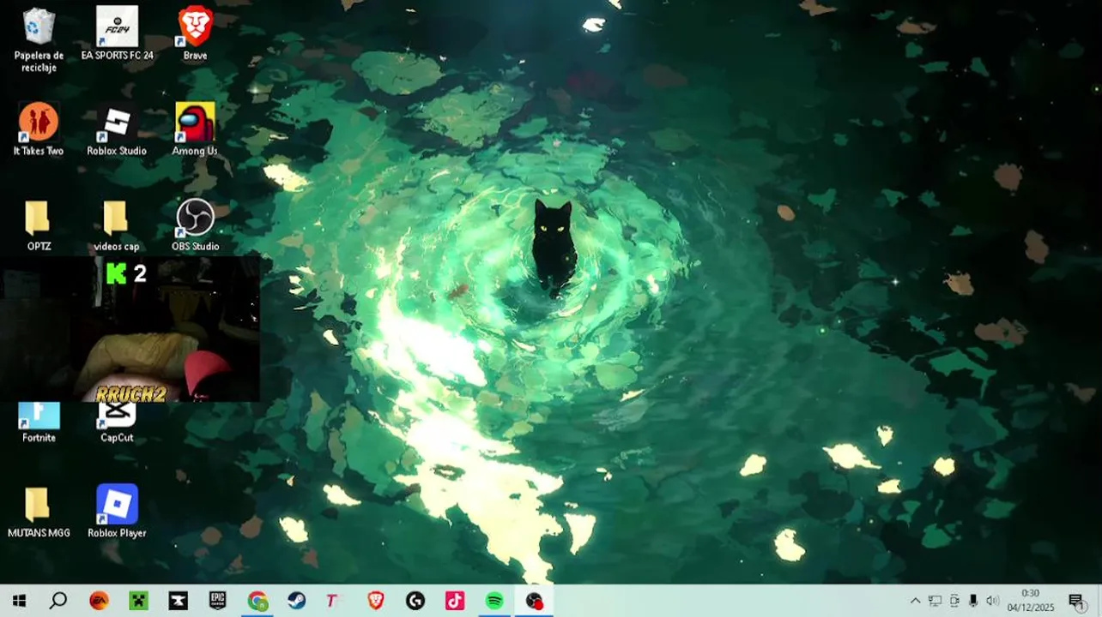
Task: Select the Roblox Studio desktop icon
Action: (117, 129)
